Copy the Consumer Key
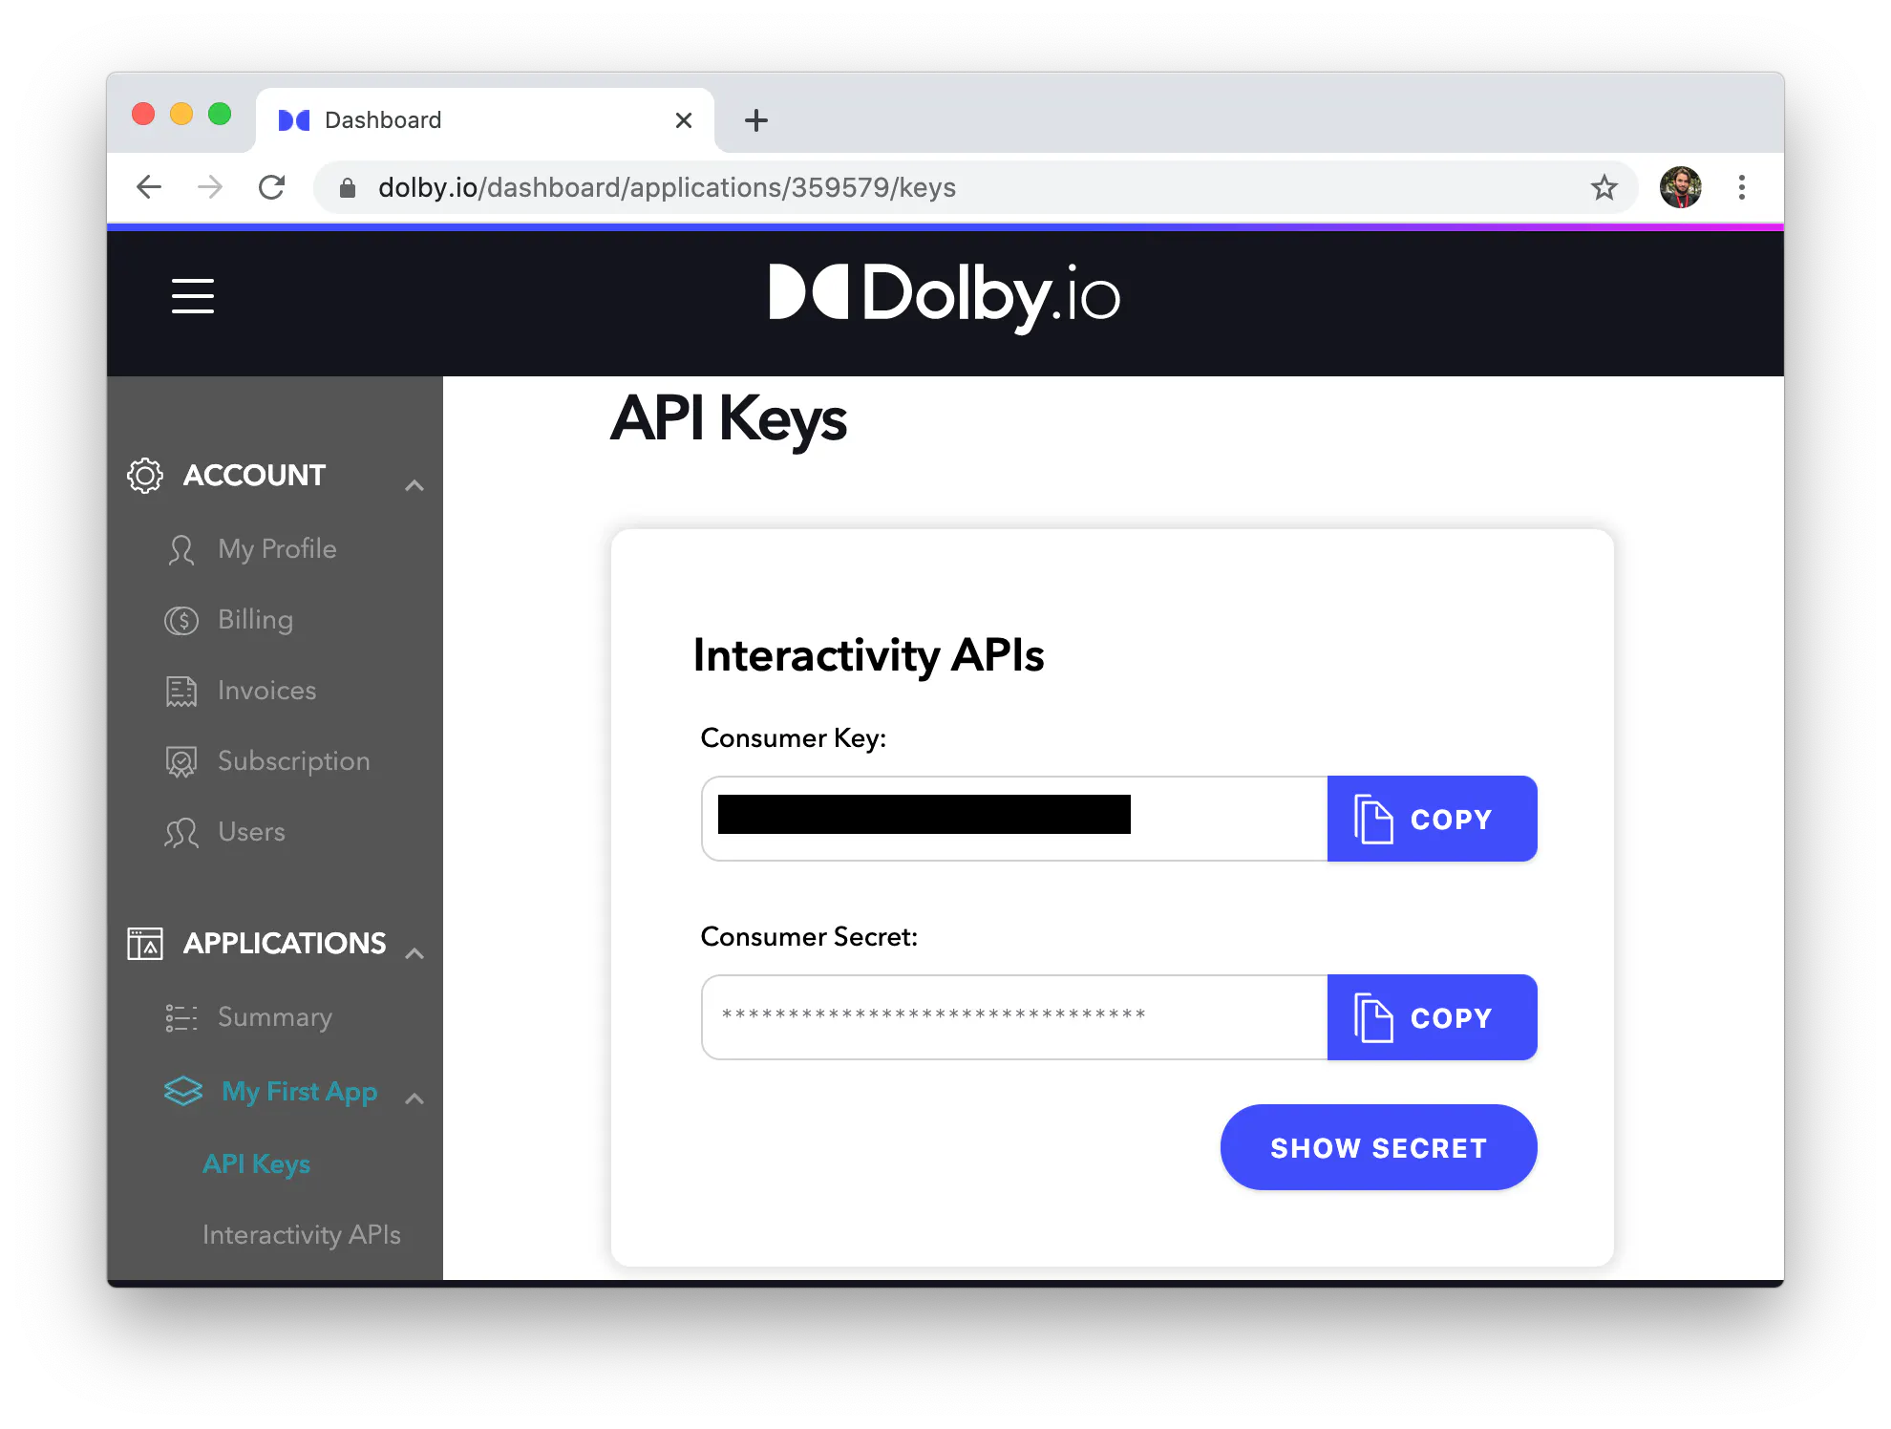Screen dimensions: 1891x1429 pyautogui.click(x=1432, y=819)
